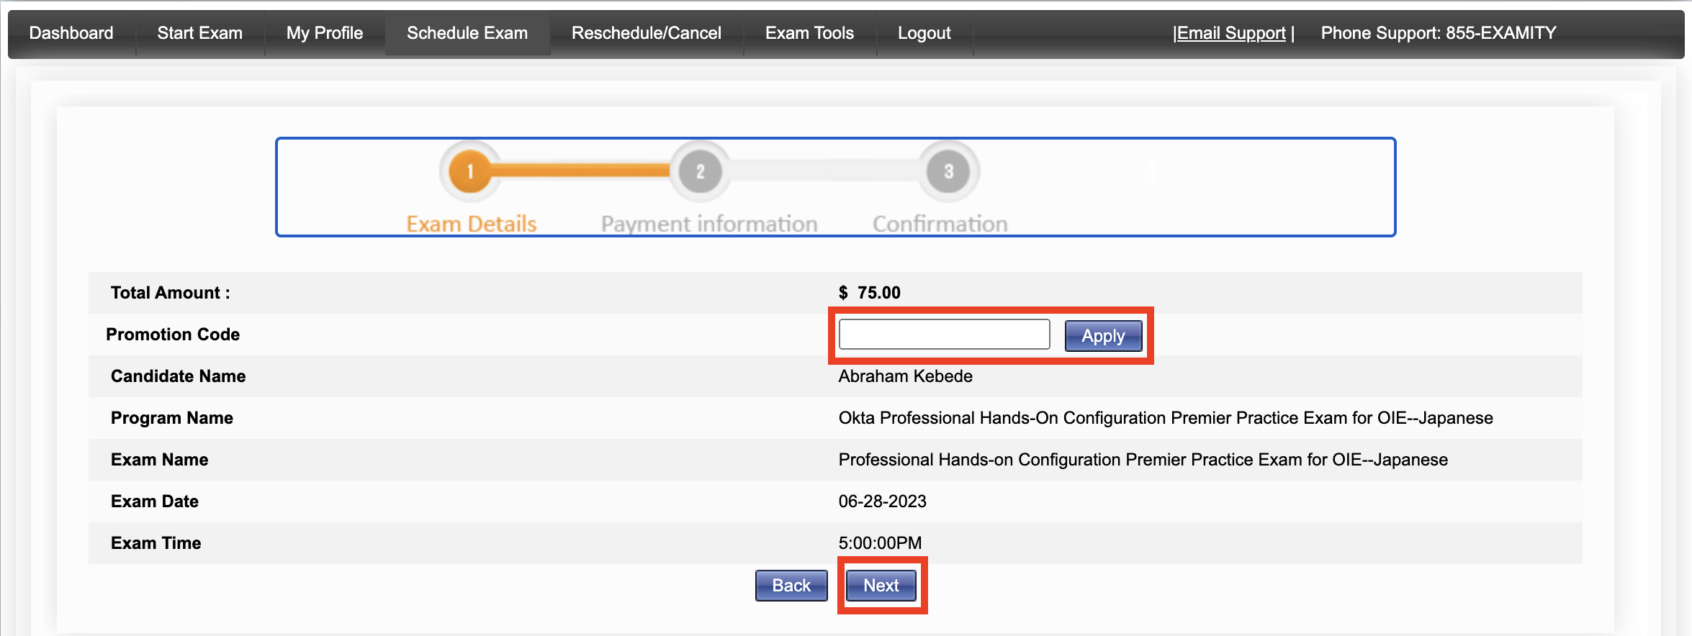Click the step 2 gray circle icon
Image resolution: width=1692 pixels, height=636 pixels.
click(700, 171)
